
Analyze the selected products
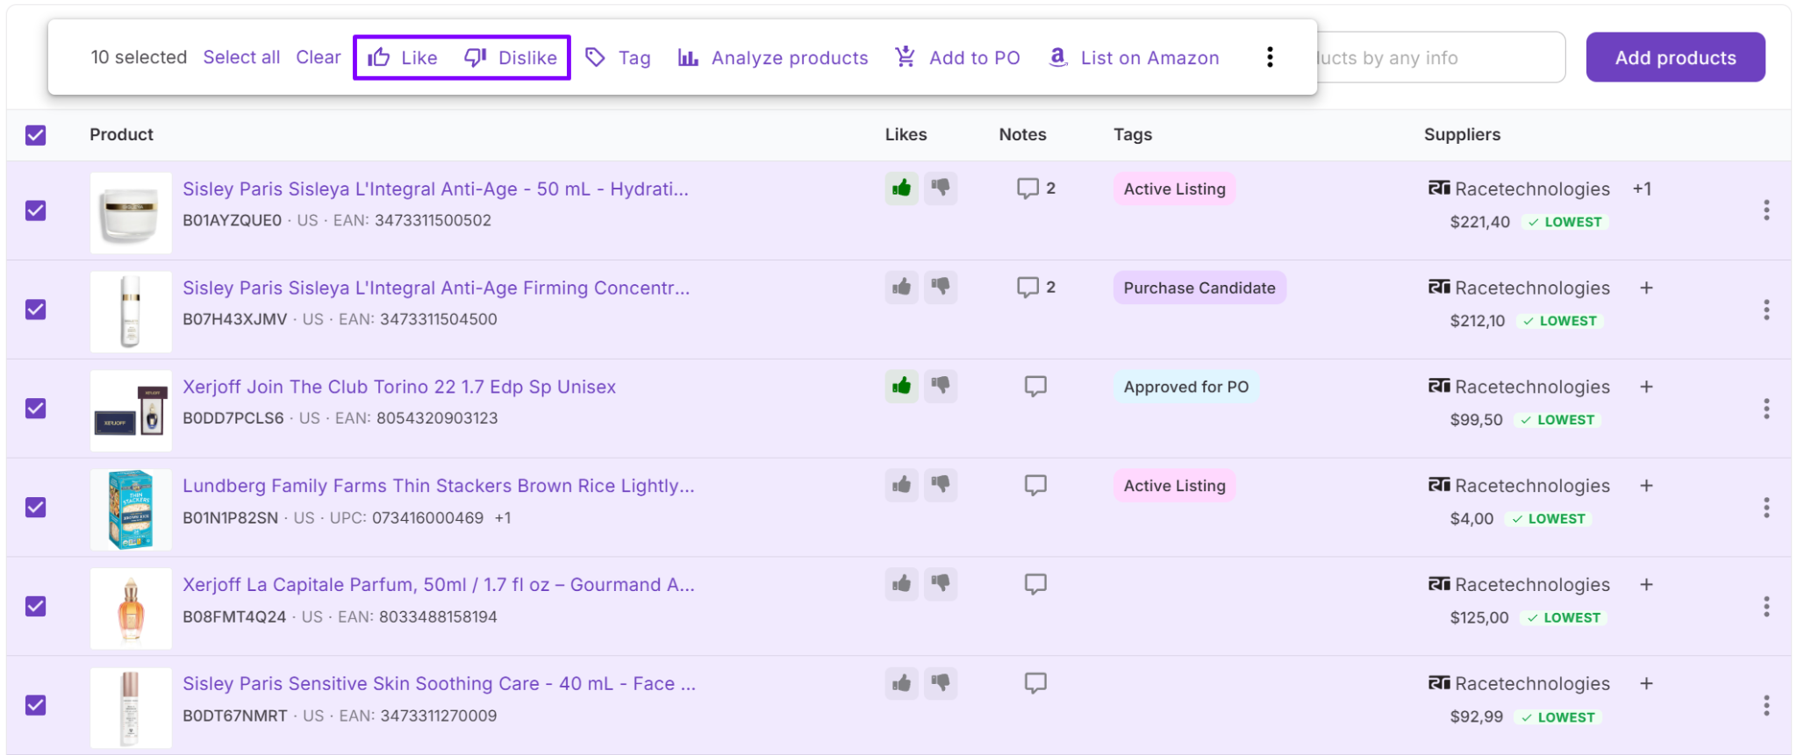click(773, 58)
